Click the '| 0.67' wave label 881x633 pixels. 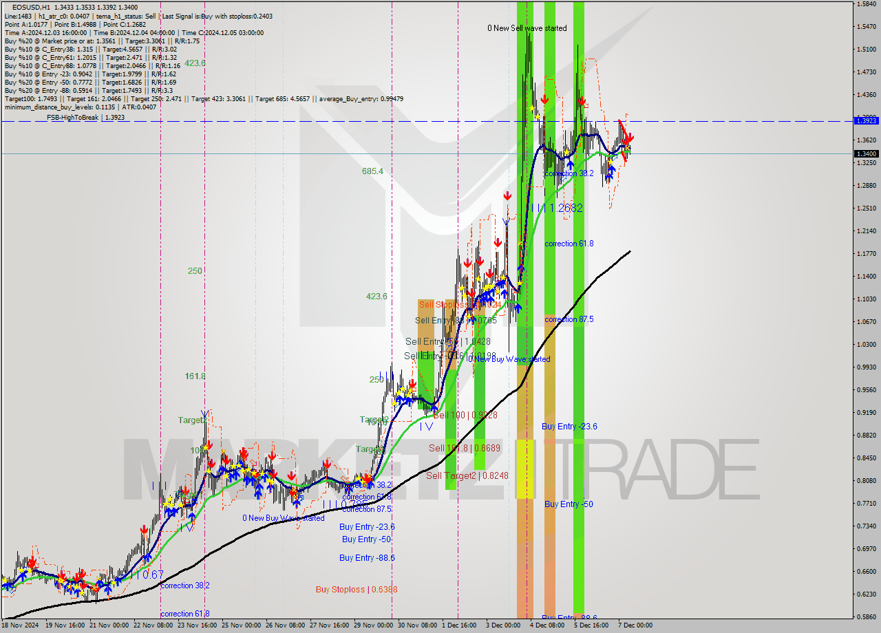(149, 575)
